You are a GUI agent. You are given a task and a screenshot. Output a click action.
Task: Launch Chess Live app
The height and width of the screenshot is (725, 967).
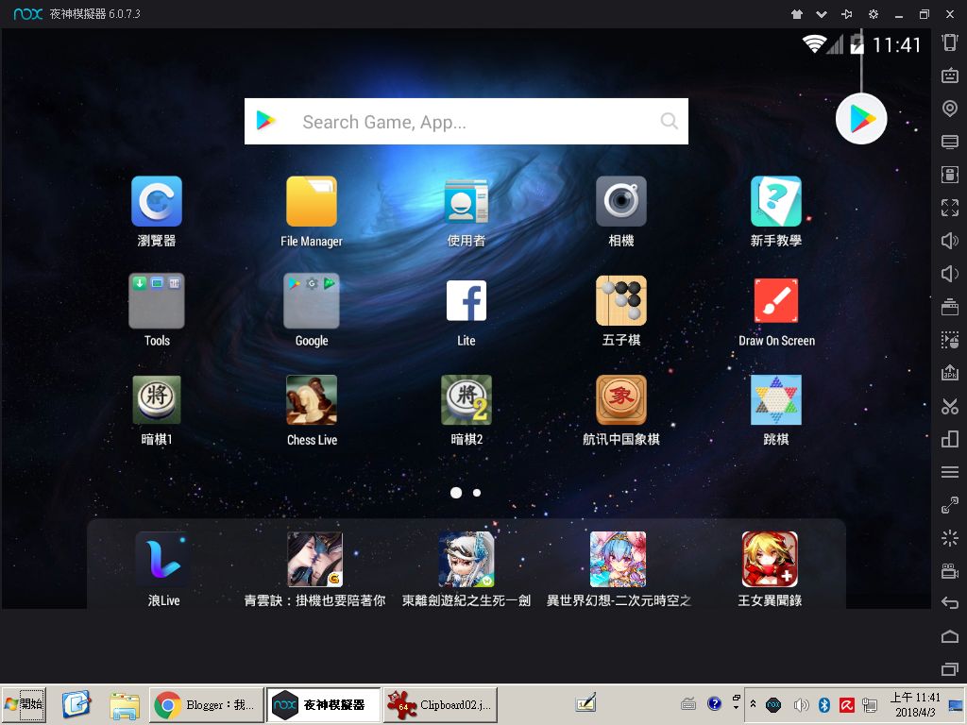[312, 400]
